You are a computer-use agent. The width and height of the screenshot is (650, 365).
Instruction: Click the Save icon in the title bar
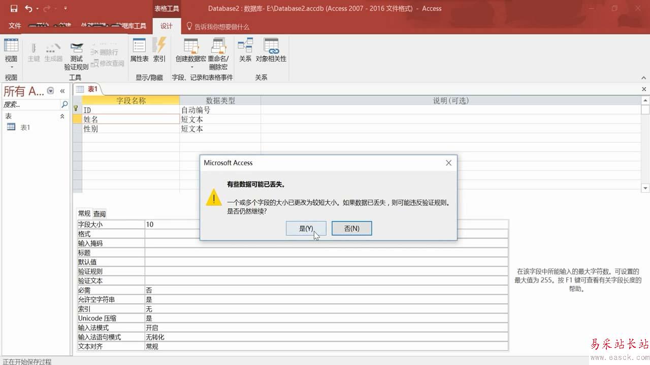[x=14, y=9]
